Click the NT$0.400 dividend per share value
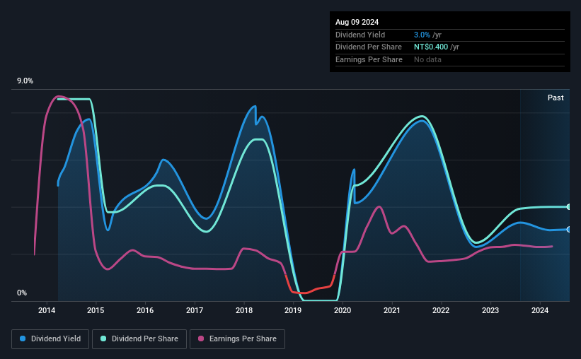Screen dimensions: 581x359 tap(431, 47)
